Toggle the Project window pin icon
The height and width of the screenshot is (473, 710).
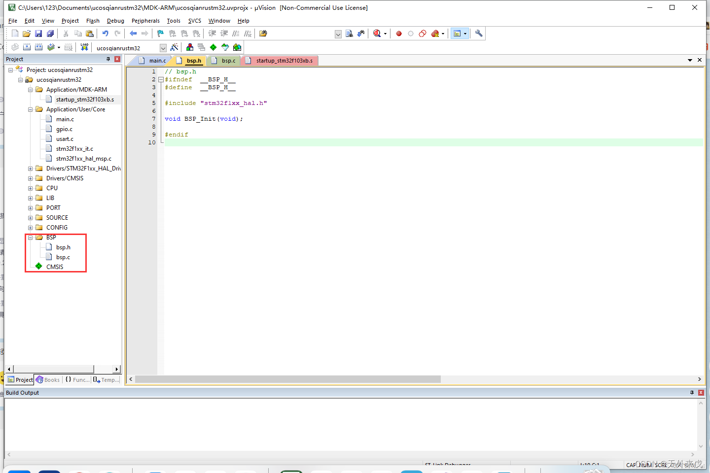[107, 59]
